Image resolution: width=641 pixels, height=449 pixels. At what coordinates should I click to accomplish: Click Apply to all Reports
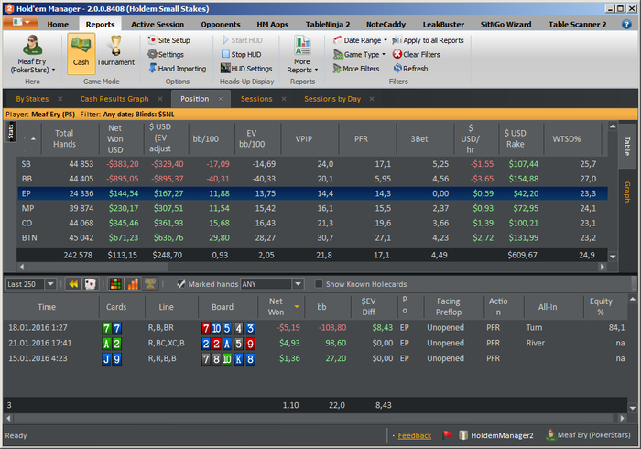tap(428, 40)
